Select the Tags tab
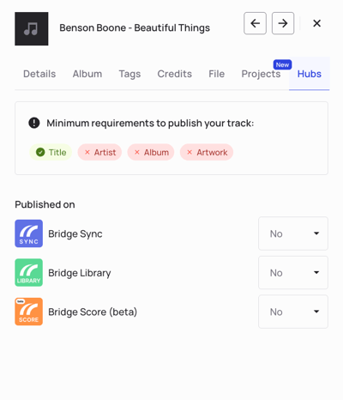The width and height of the screenshot is (343, 400). tap(129, 74)
